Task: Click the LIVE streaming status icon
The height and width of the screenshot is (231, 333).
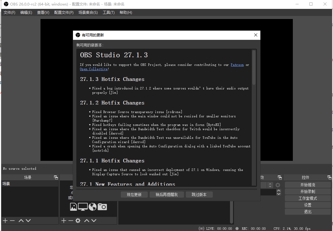Action: tap(201, 229)
